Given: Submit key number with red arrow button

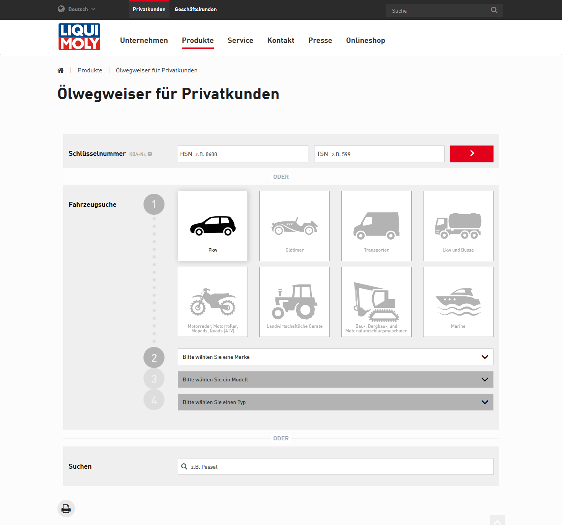Looking at the screenshot, I should click(471, 154).
